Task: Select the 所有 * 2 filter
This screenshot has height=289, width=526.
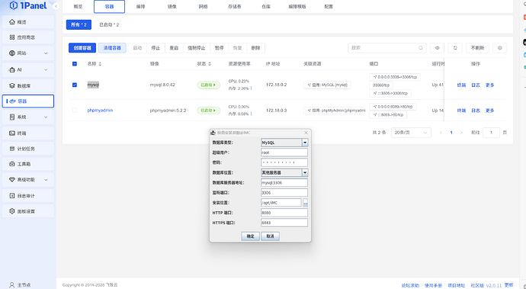Action: pyautogui.click(x=79, y=25)
